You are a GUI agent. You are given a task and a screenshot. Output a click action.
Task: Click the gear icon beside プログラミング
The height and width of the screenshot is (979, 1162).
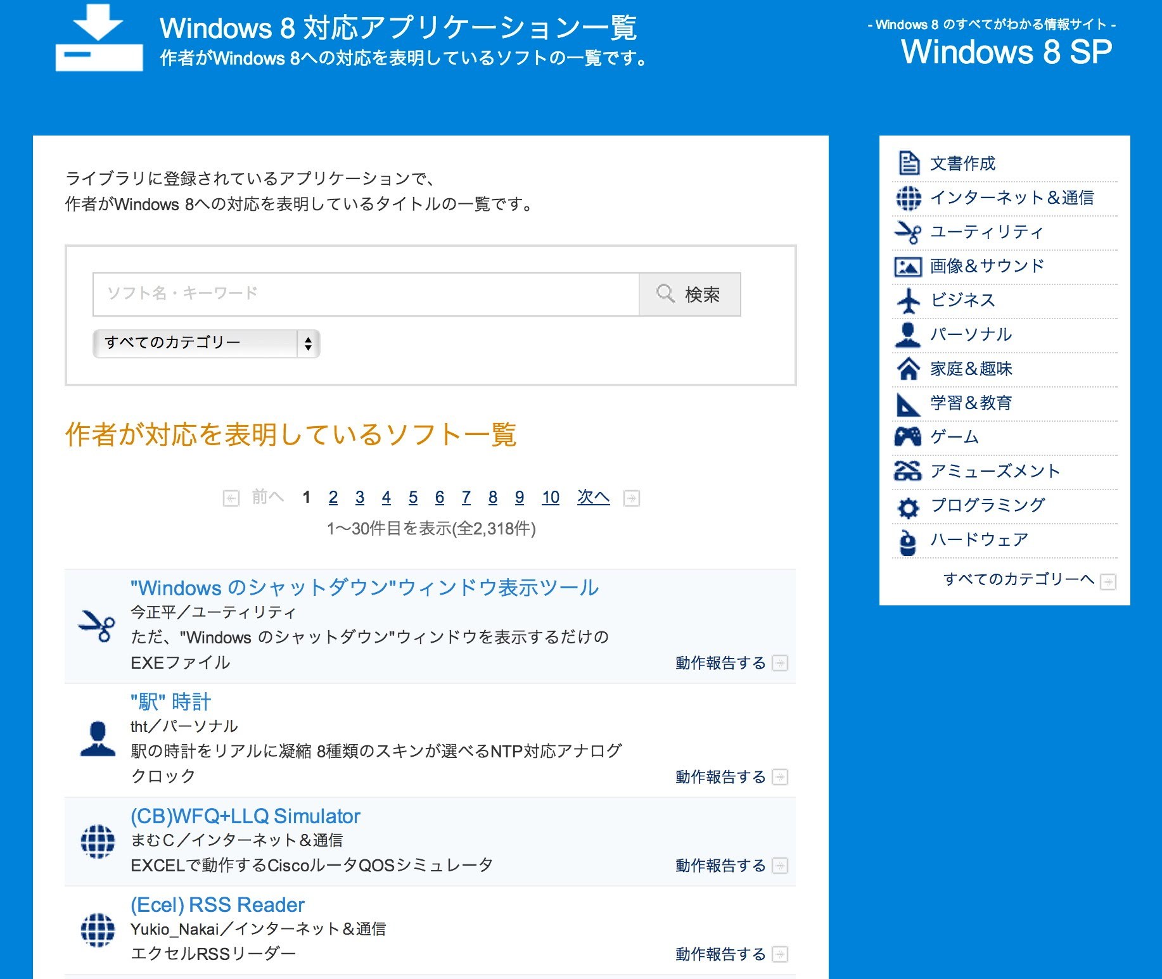point(909,507)
